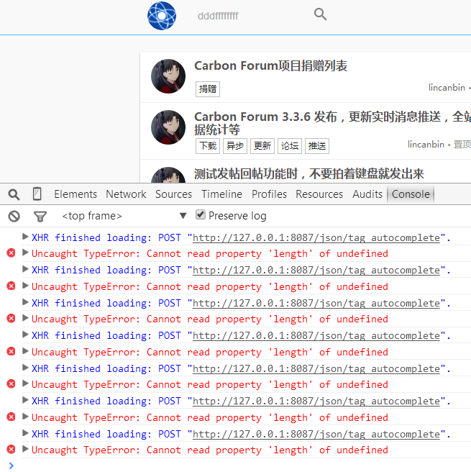Expand the first 'XHR finished loading' log entry
Screen dimensions: 471x472
click(25, 237)
